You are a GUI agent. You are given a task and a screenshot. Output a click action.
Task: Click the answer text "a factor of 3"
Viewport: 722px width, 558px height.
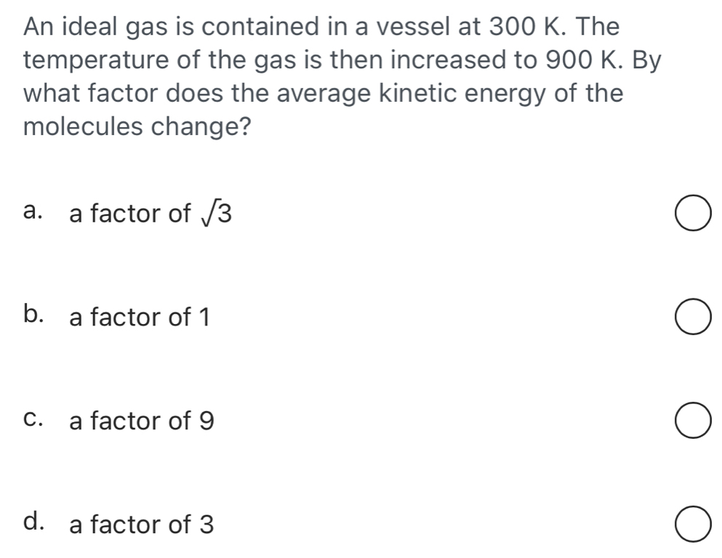(x=141, y=524)
